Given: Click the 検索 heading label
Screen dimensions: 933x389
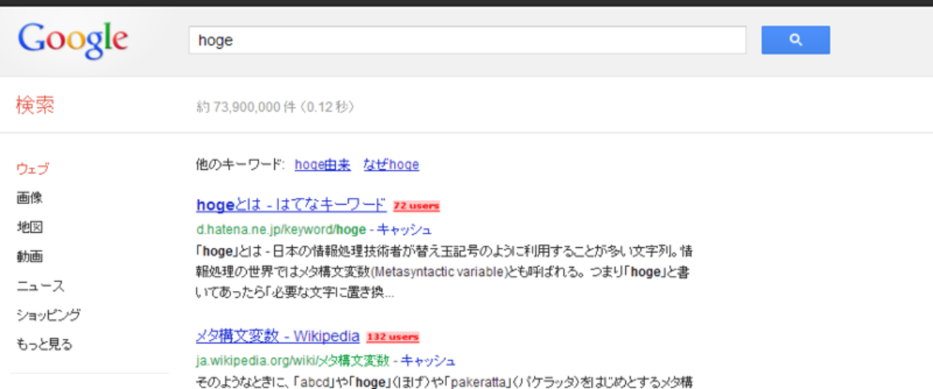Looking at the screenshot, I should point(35,106).
